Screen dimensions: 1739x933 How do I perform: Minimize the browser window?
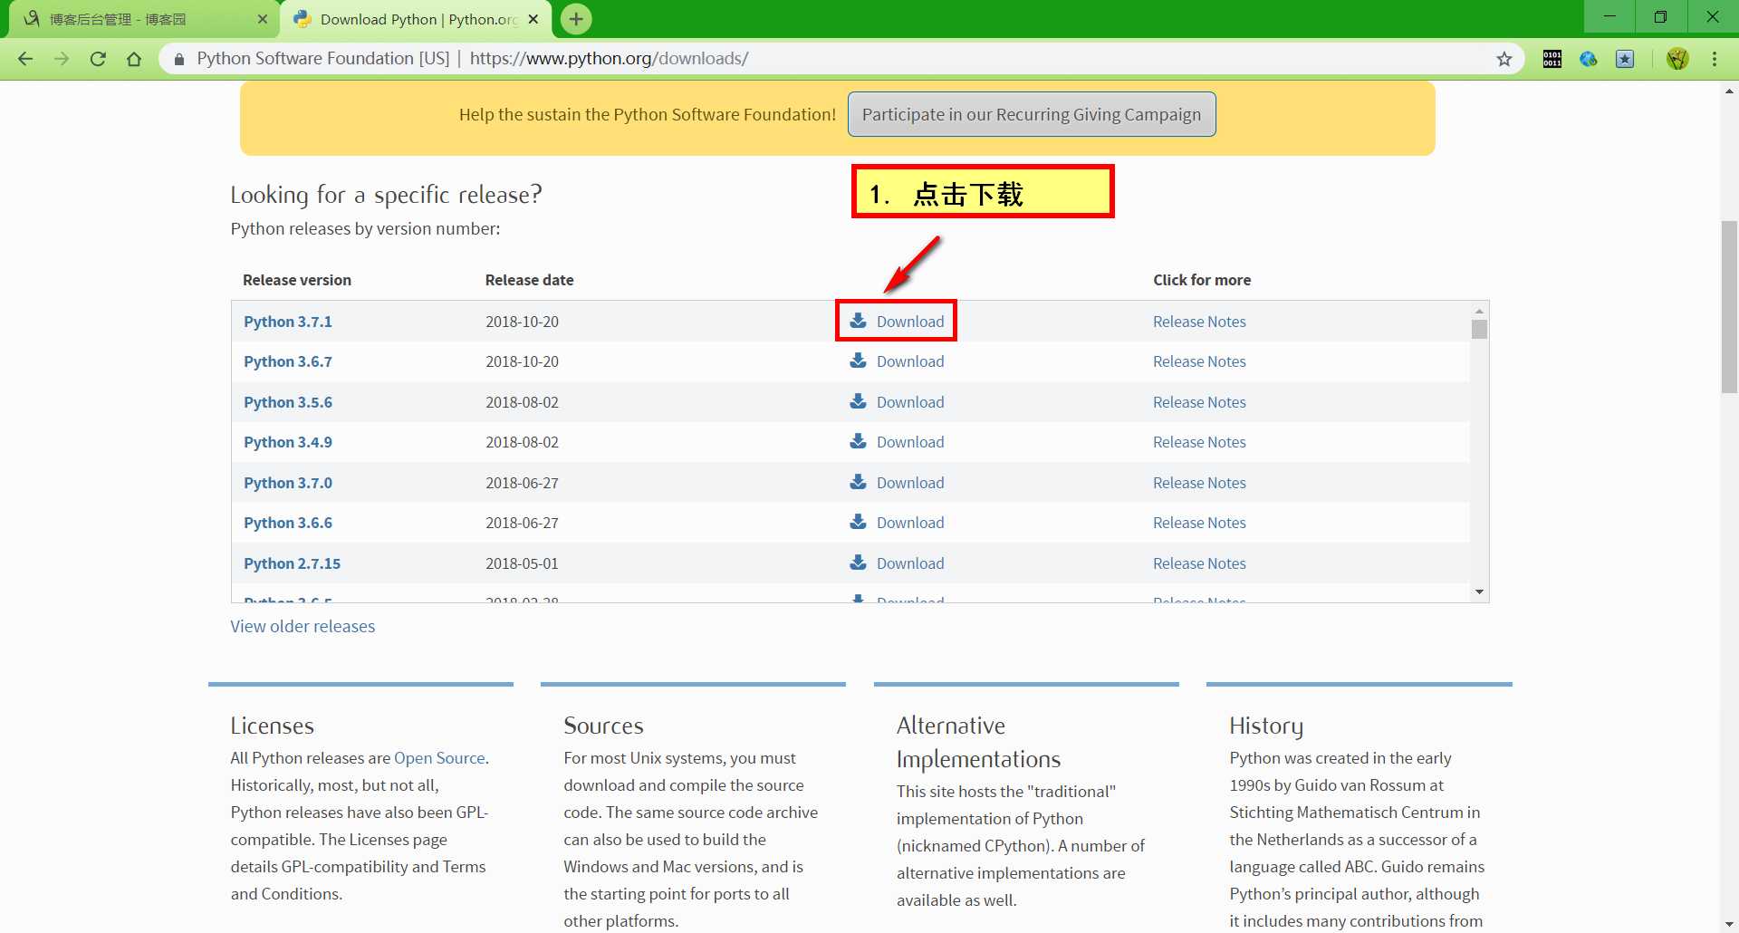tap(1609, 16)
